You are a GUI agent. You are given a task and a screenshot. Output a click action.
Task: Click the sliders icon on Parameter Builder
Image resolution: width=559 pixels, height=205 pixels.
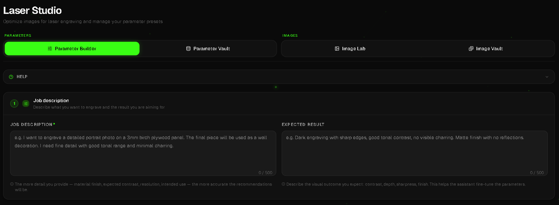coord(50,49)
